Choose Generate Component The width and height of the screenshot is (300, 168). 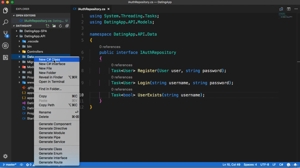(x=57, y=124)
